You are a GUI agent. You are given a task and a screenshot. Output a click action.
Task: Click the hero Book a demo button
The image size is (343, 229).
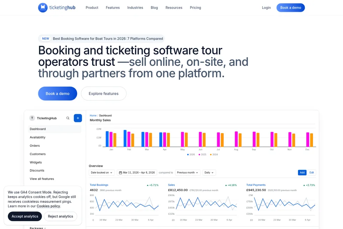point(58,94)
